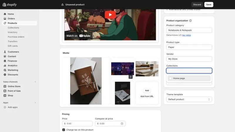Click the Shop channel icon
This screenshot has width=235, height=132.
5,96
